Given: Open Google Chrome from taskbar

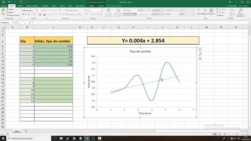Looking at the screenshot, I should pyautogui.click(x=74, y=138).
